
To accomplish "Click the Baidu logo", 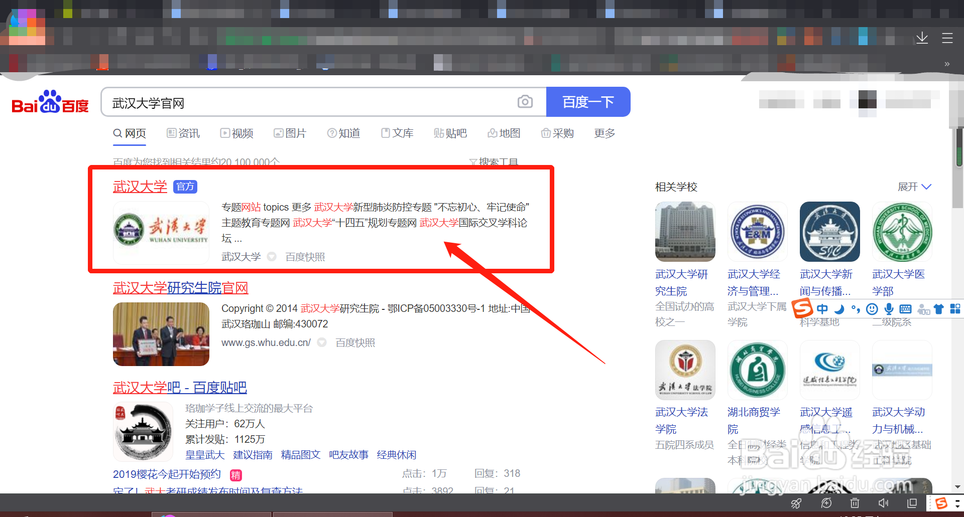I will pyautogui.click(x=50, y=102).
